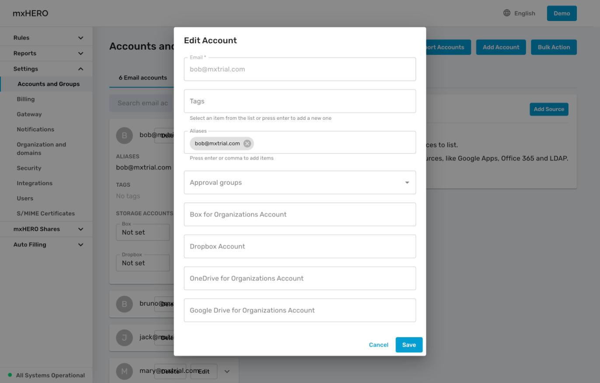The image size is (600, 383).
Task: Click the Add Account button
Action: (x=501, y=47)
